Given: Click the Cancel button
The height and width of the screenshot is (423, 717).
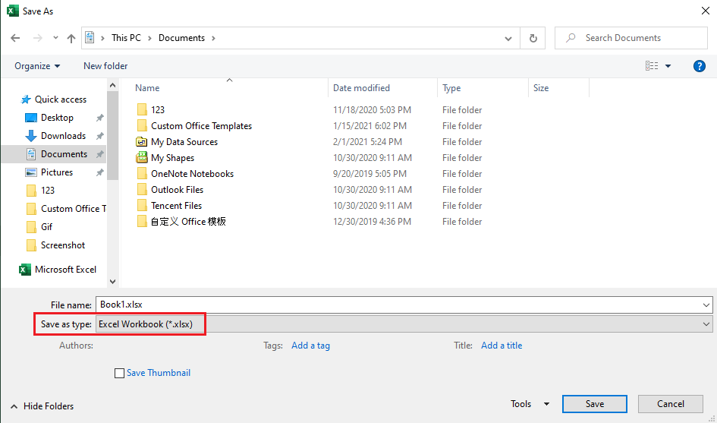Looking at the screenshot, I should pyautogui.click(x=671, y=404).
